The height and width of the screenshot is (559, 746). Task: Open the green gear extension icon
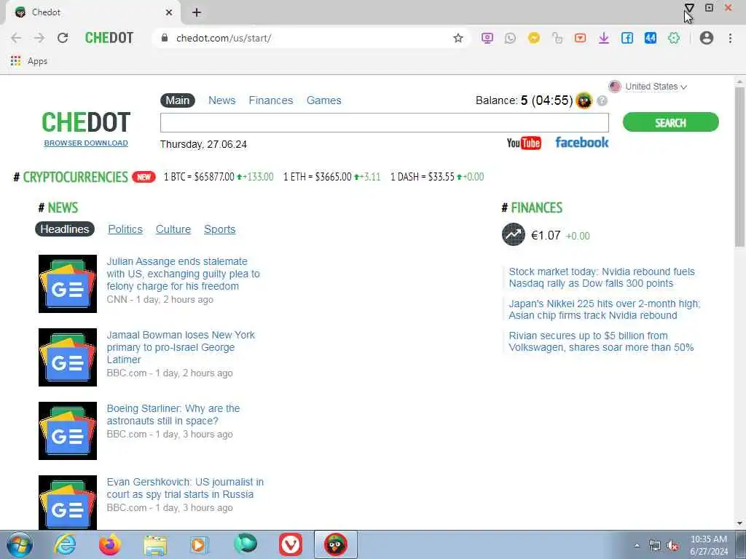674,38
